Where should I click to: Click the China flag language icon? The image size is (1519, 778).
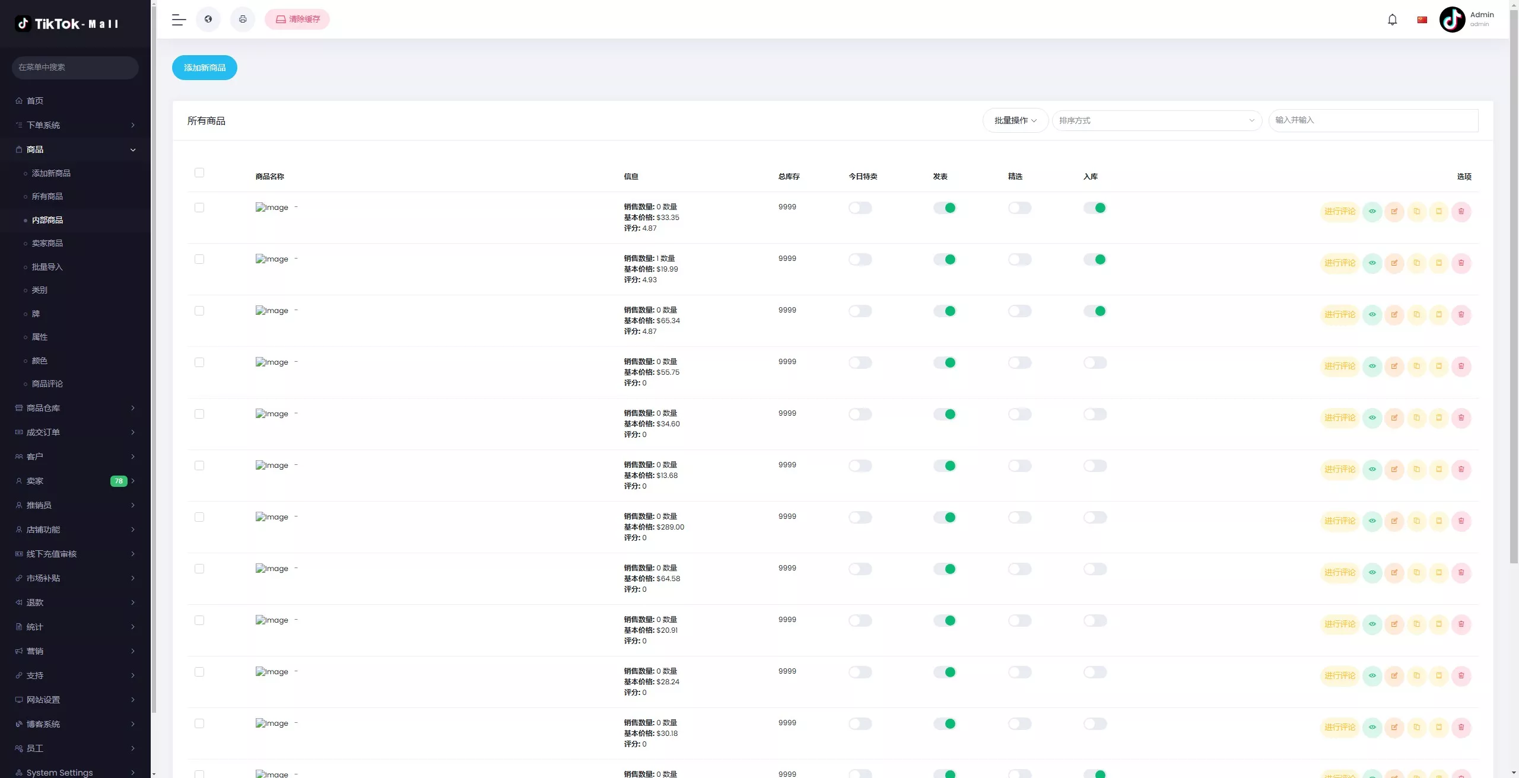1422,20
